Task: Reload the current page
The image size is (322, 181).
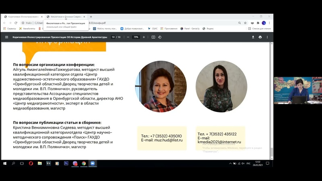Action: (x=16, y=23)
